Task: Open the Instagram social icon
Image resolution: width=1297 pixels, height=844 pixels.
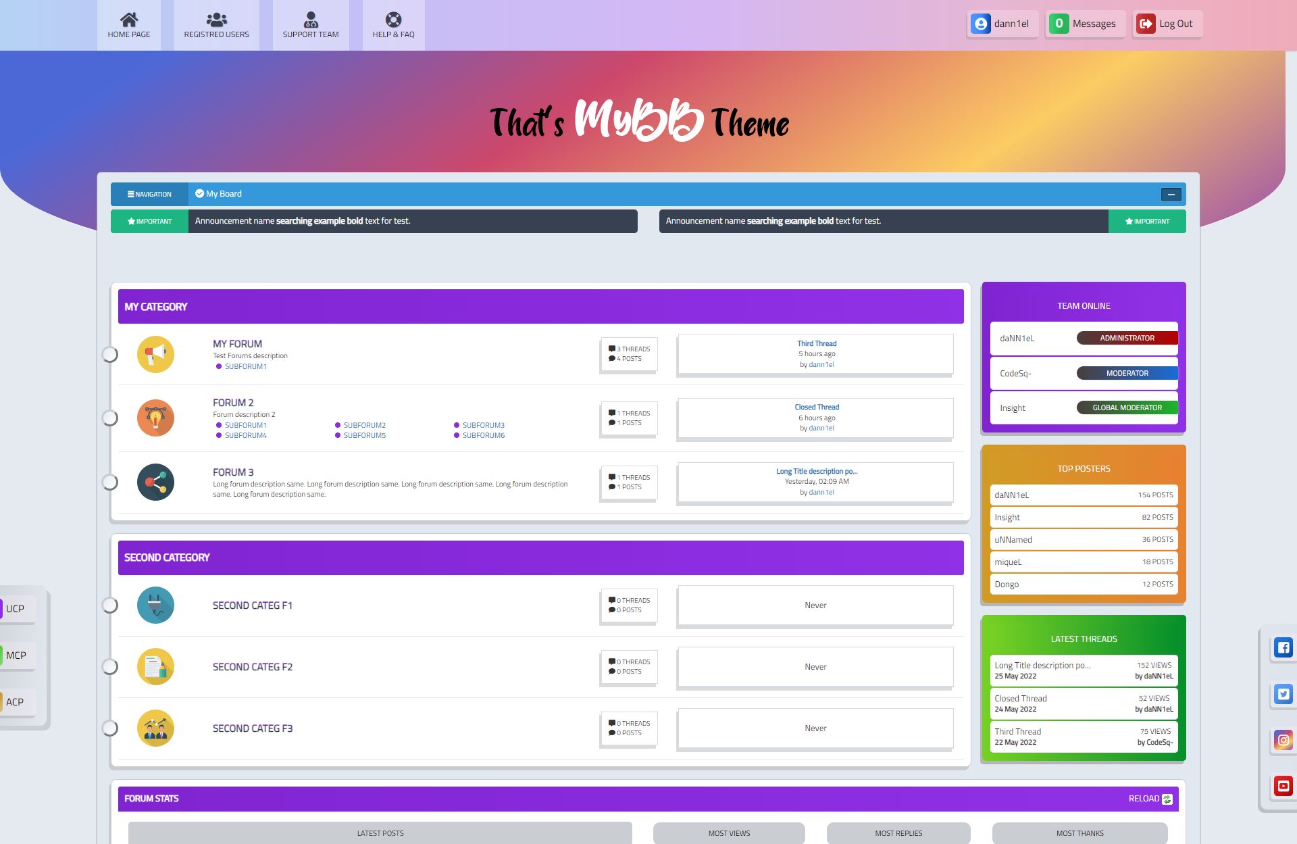Action: pyautogui.click(x=1283, y=740)
